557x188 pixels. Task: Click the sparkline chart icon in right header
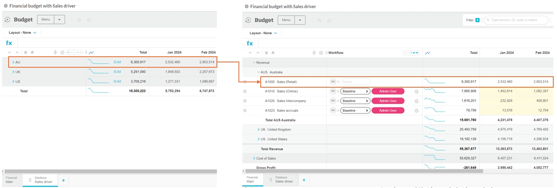coord(428,53)
